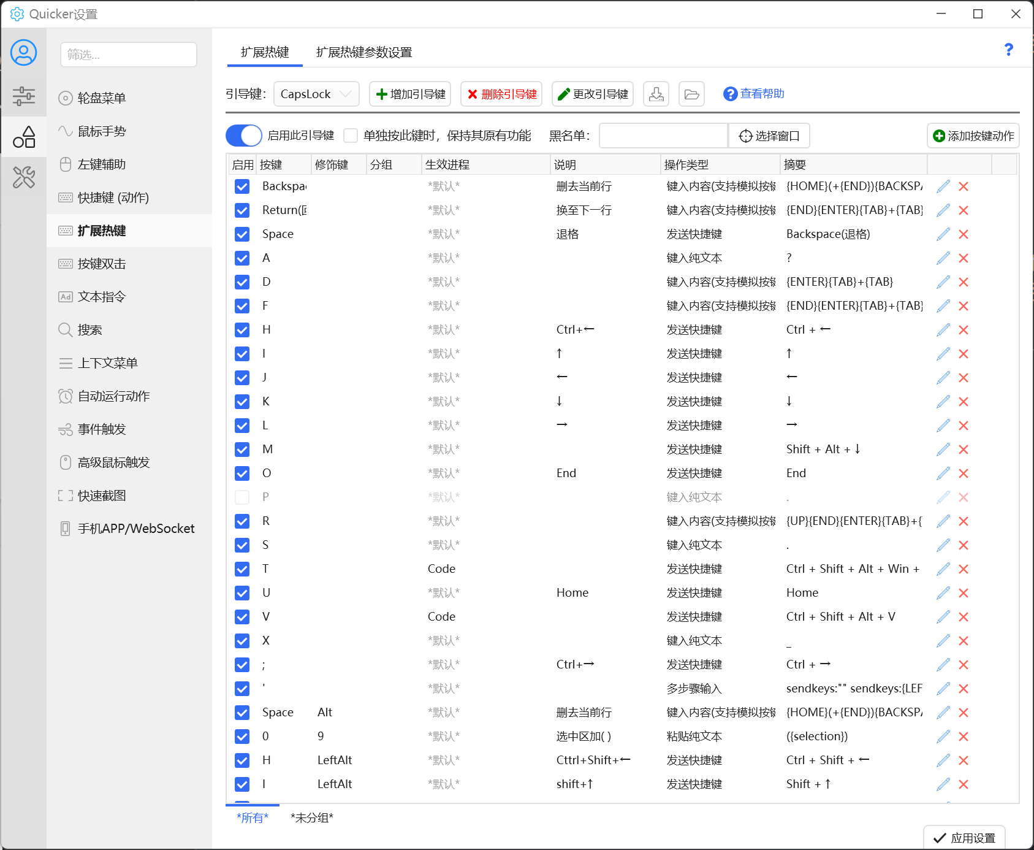Open 自动运行动作 in the settings list

point(129,396)
